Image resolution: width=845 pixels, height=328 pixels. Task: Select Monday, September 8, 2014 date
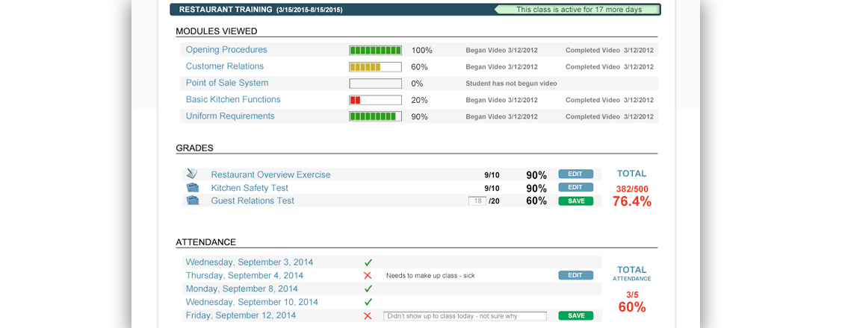(242, 288)
